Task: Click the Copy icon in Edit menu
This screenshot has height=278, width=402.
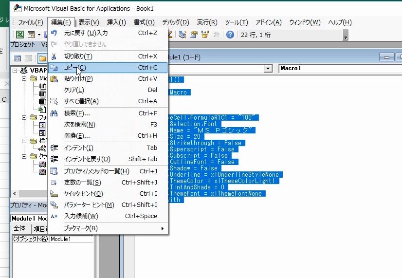Action: [x=54, y=68]
